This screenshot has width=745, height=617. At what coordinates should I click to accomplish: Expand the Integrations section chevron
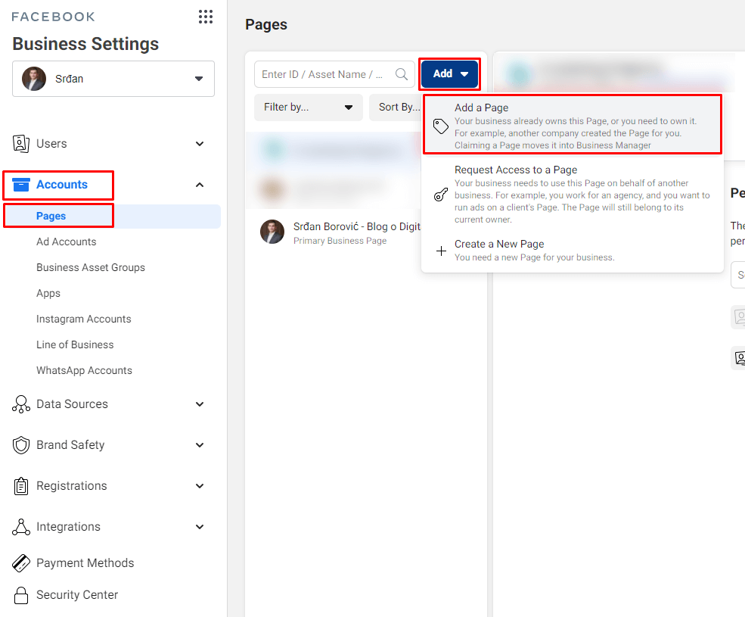[x=200, y=527]
